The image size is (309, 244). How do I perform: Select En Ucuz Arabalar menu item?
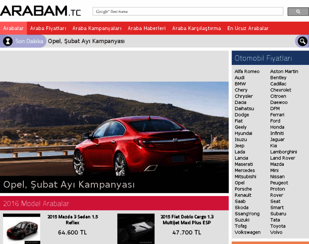[x=248, y=28]
